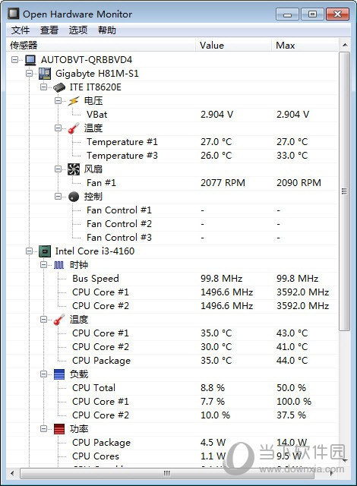Select the CPU Cores power row
The image size is (357, 486).
(172, 456)
